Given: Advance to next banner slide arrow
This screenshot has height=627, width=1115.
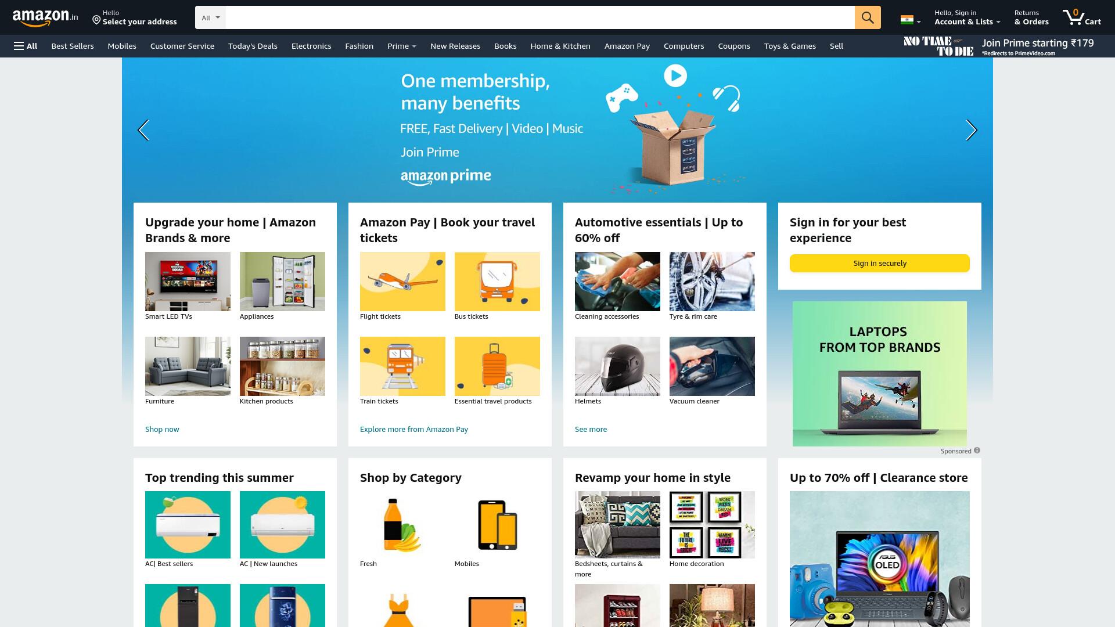Looking at the screenshot, I should click(x=971, y=130).
